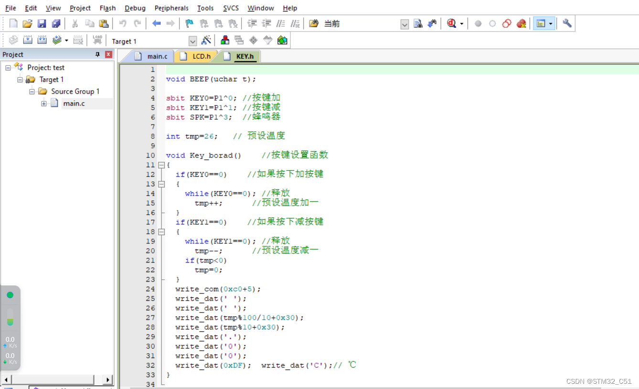Viewport: 639px width, 389px height.
Task: Clear all bookmarks icon
Action: tap(233, 23)
